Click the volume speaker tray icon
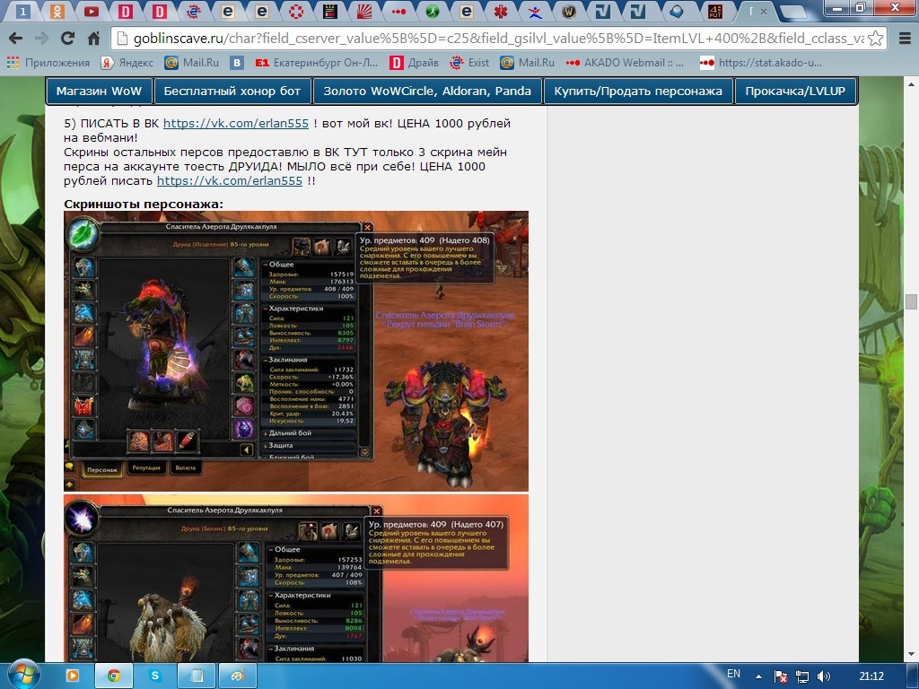The width and height of the screenshot is (919, 689). point(824,676)
